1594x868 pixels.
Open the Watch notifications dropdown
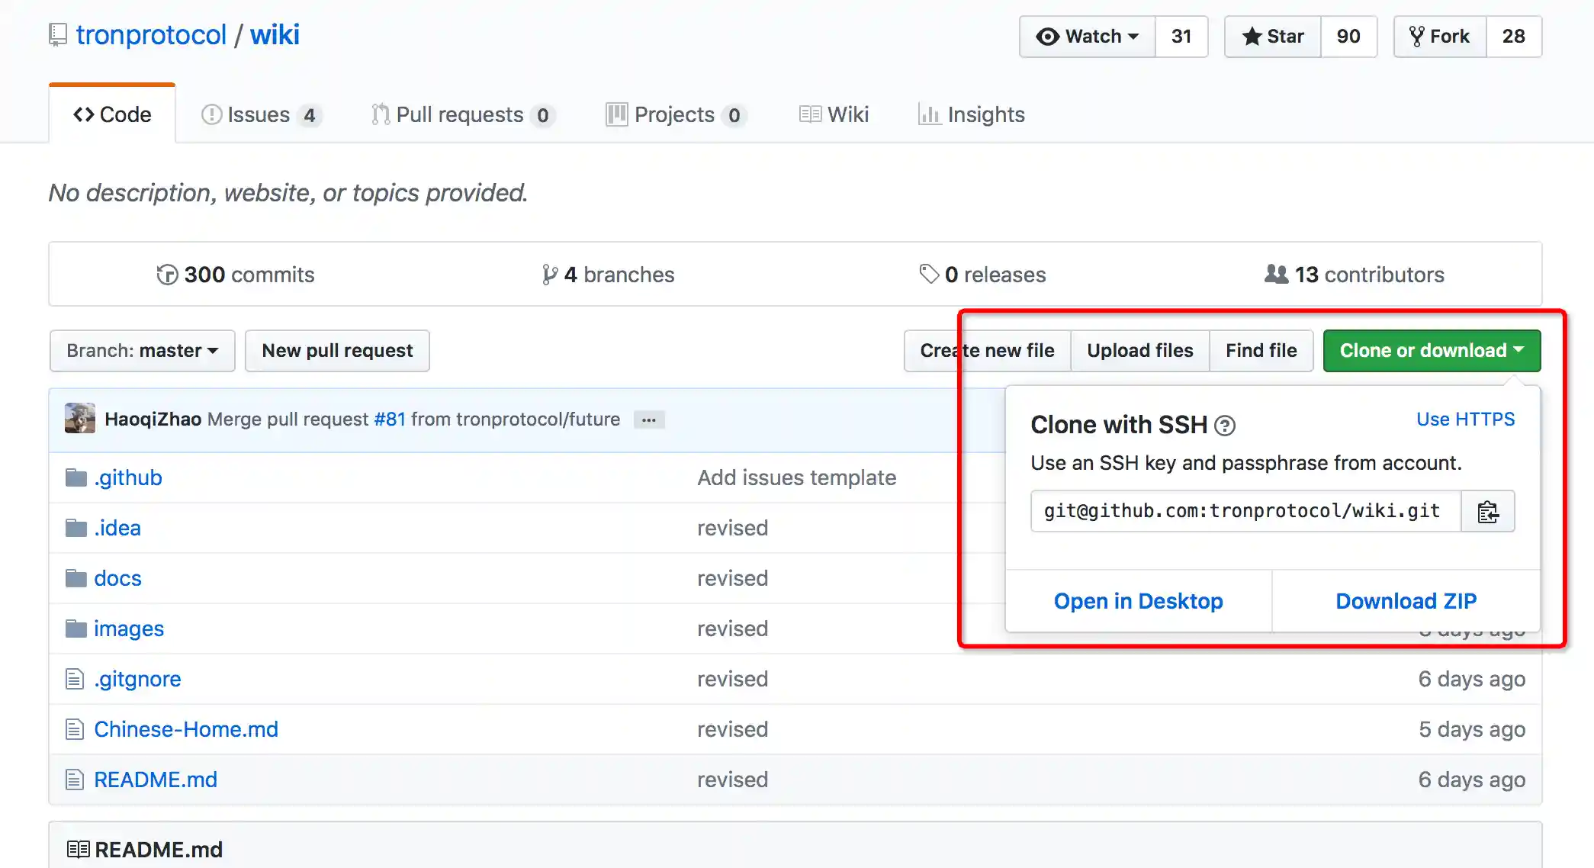coord(1088,37)
